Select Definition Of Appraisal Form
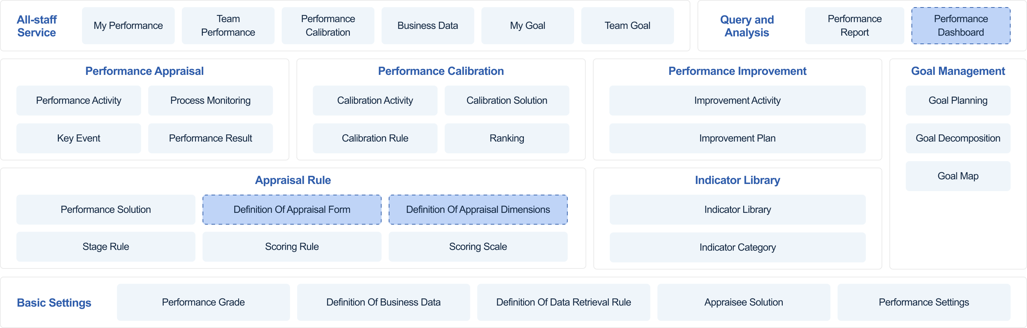The height and width of the screenshot is (328, 1027). pyautogui.click(x=292, y=210)
